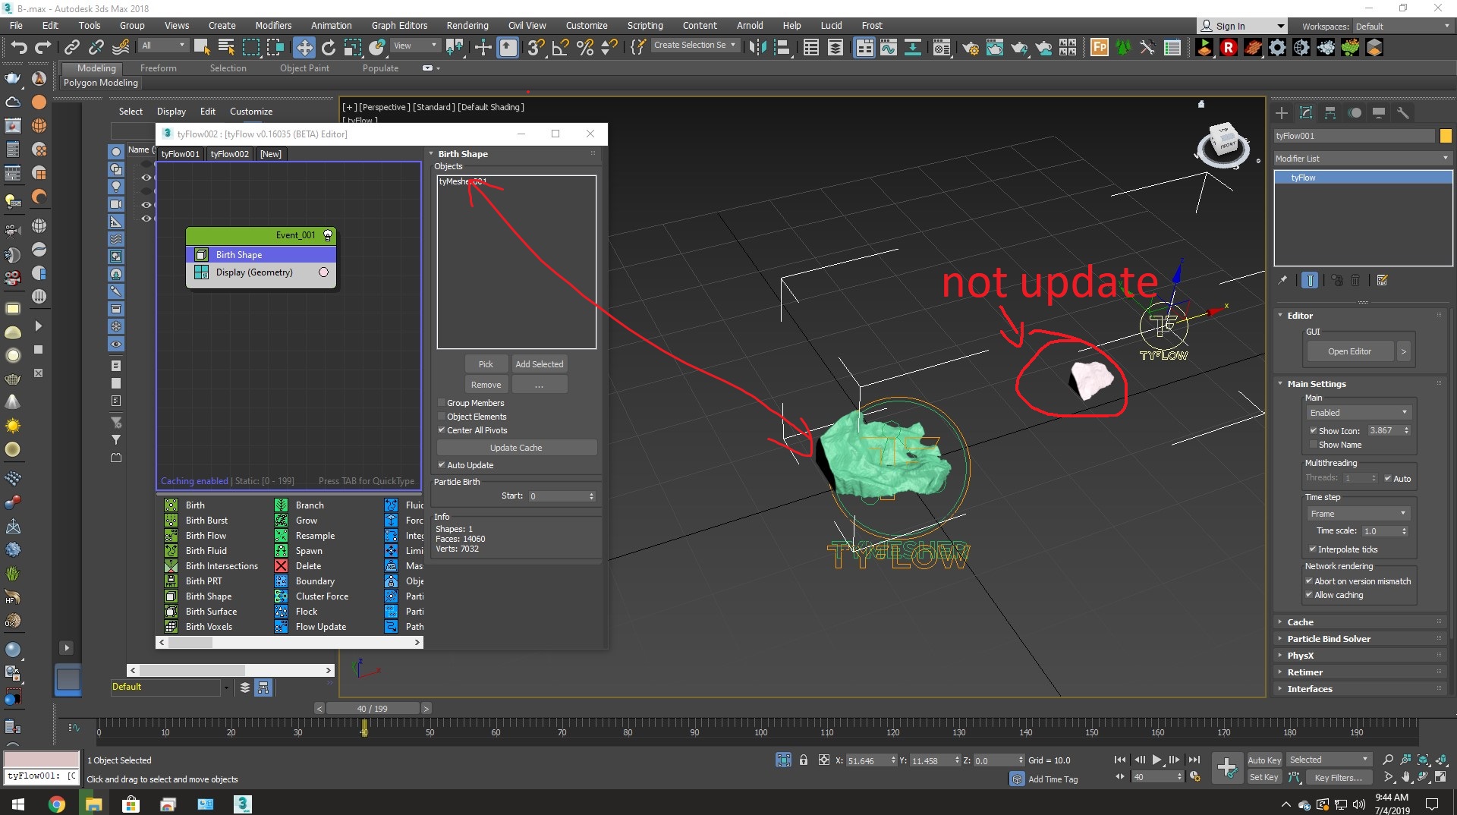Toggle the Percent Snap icon
Viewport: 1457px width, 815px height.
pos(585,48)
